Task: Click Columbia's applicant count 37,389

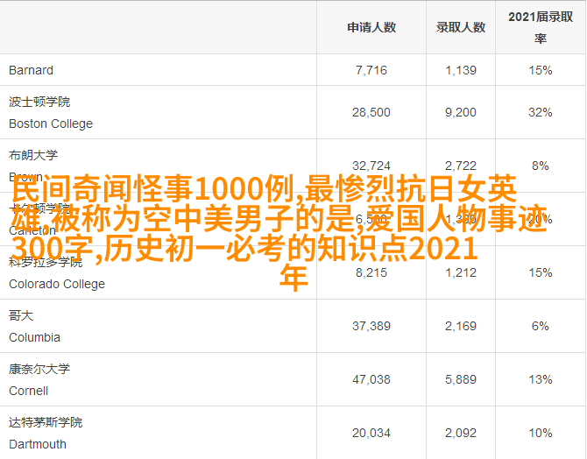Action: pyautogui.click(x=371, y=326)
